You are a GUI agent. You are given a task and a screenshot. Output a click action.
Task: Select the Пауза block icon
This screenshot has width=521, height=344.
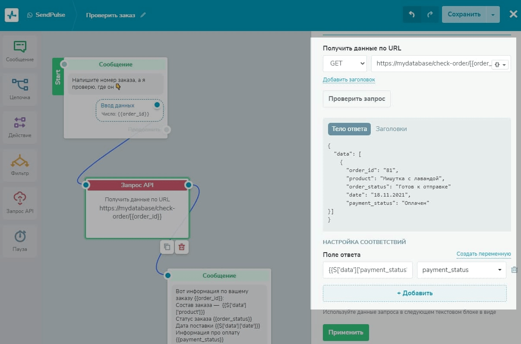click(20, 240)
